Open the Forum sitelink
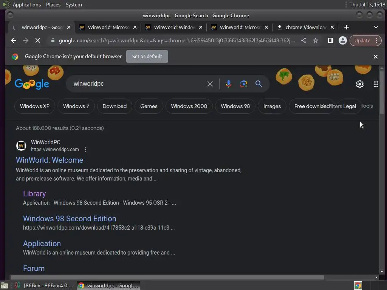The height and width of the screenshot is (290, 387). pyautogui.click(x=34, y=268)
